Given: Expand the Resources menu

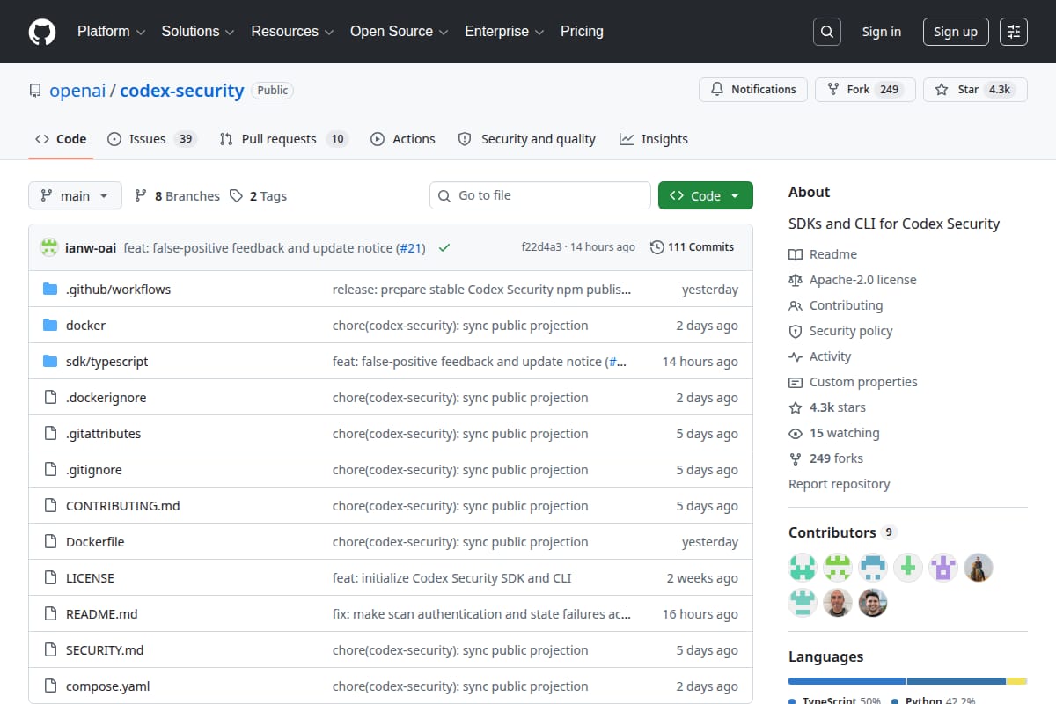Looking at the screenshot, I should pyautogui.click(x=292, y=32).
